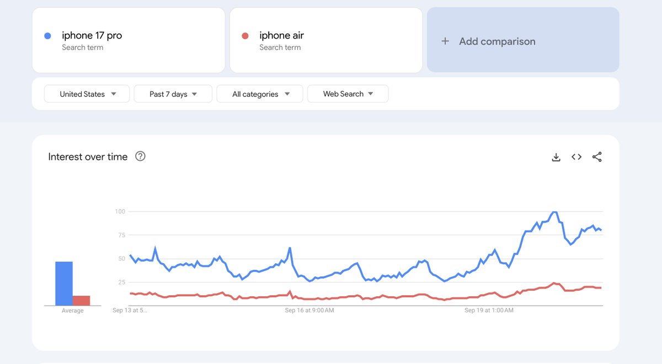Open the embed code icon
The height and width of the screenshot is (364, 662).
(576, 157)
